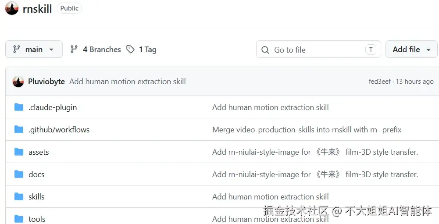Open the main branch selector dropdown
The height and width of the screenshot is (224, 439).
pyautogui.click(x=34, y=49)
